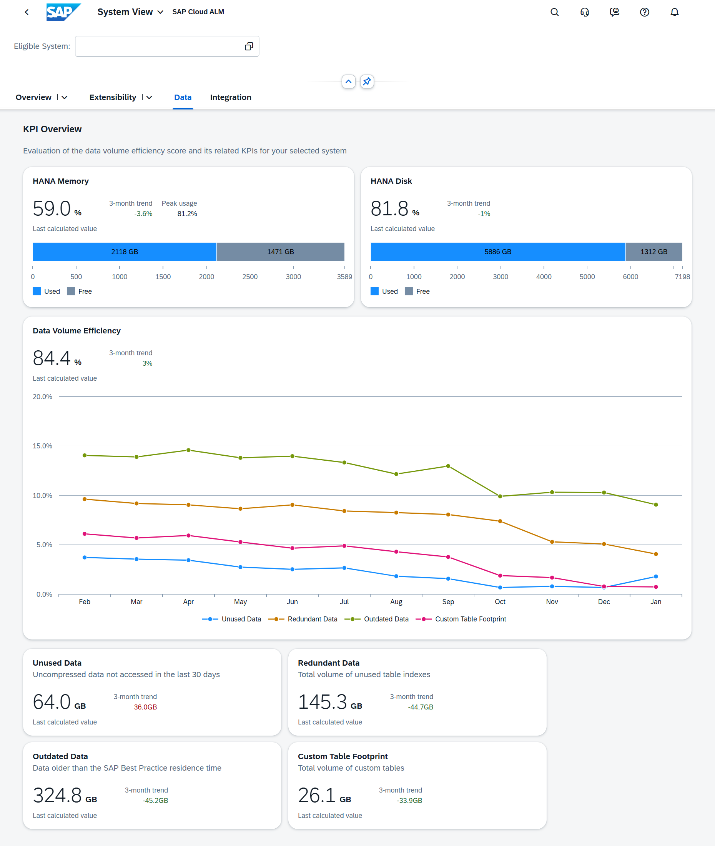Click the back navigation arrow

tap(27, 12)
